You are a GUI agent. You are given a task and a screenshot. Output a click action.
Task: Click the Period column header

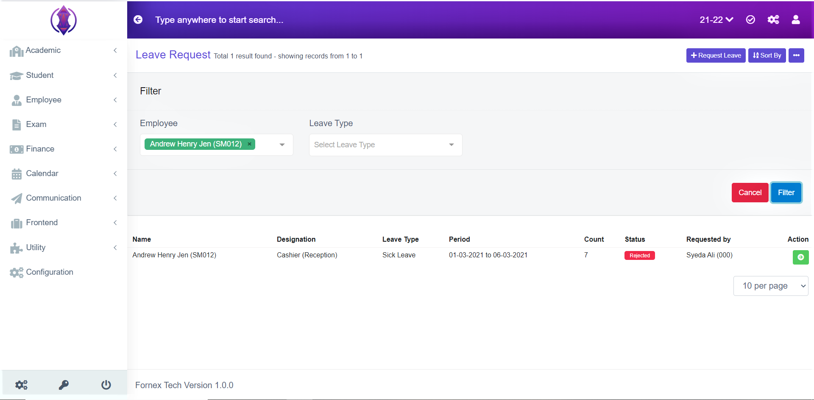pos(459,239)
